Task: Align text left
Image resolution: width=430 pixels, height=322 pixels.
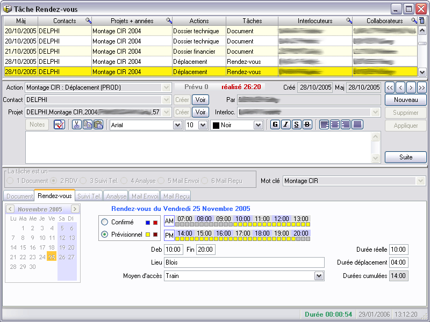Action: (x=324, y=125)
